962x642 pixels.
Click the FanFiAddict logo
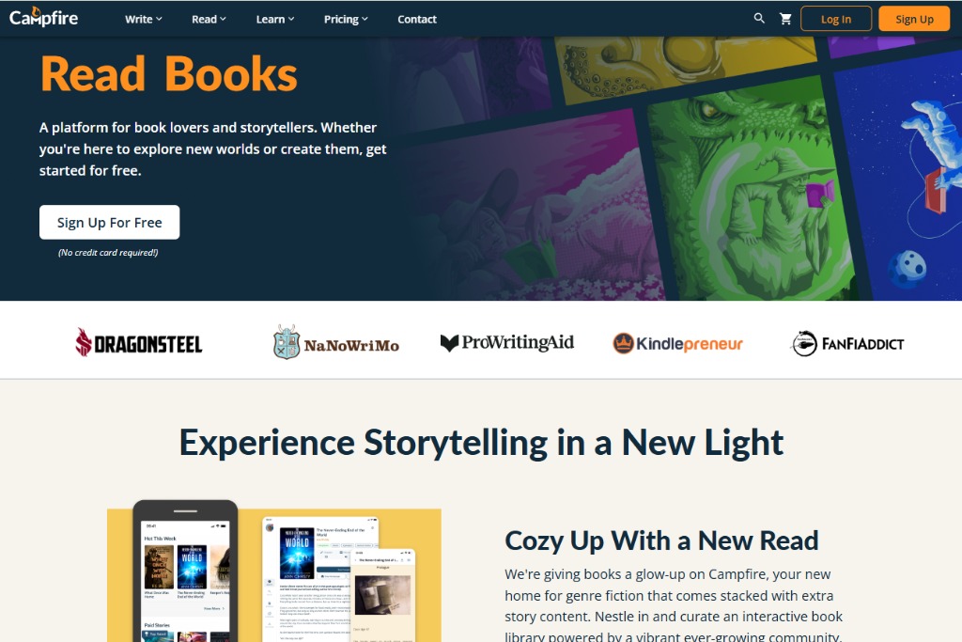click(847, 343)
